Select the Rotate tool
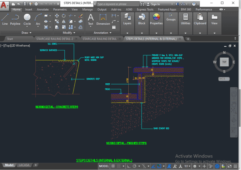Screen dimensions: 241x170 pyautogui.click(x=64, y=16)
